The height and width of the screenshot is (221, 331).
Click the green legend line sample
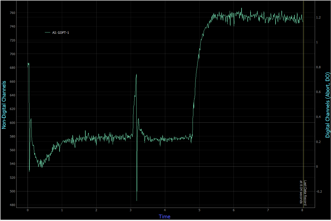(48, 32)
